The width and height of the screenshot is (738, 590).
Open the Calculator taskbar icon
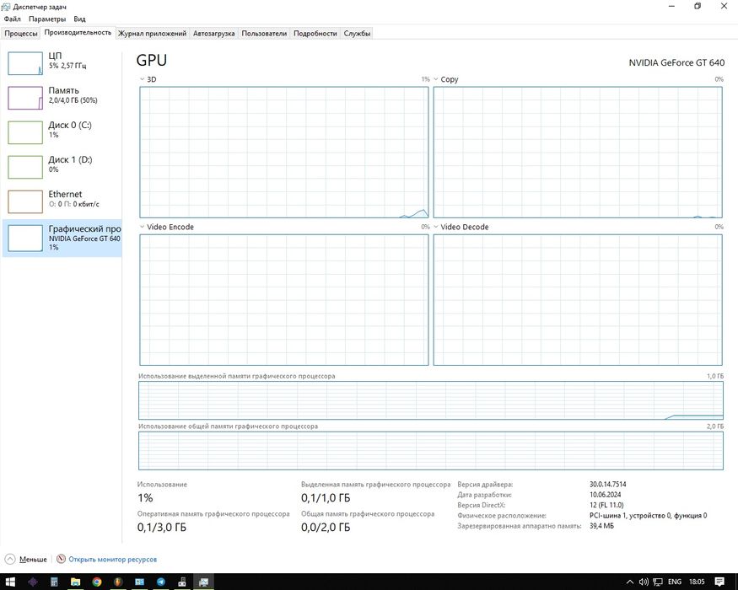[x=54, y=582]
